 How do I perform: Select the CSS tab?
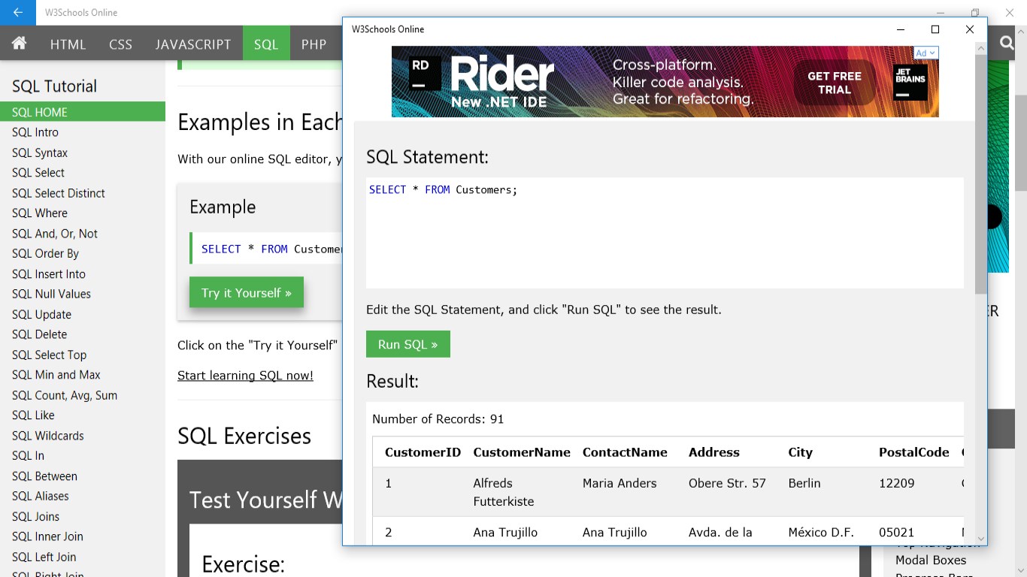[120, 44]
